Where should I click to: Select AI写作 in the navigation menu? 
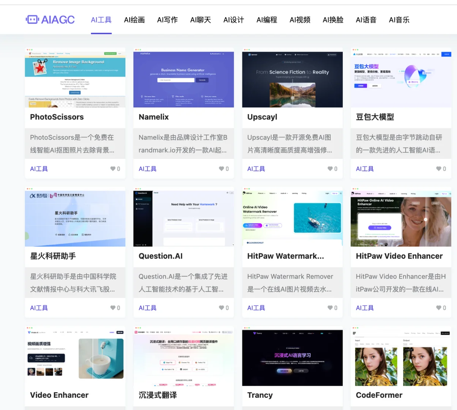167,20
